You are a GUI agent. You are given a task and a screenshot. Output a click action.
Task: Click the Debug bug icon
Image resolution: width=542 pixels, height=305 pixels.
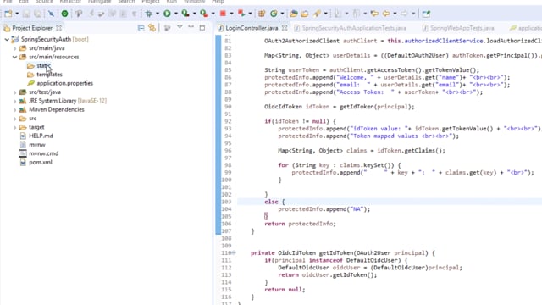click(149, 14)
